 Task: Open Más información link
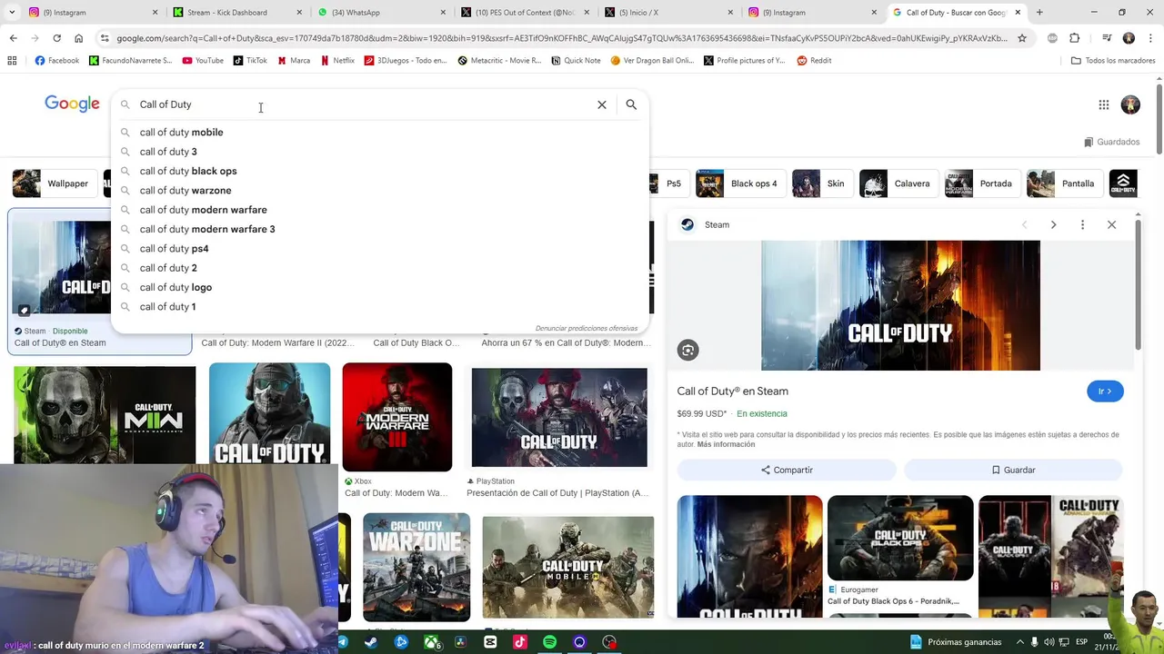point(726,444)
